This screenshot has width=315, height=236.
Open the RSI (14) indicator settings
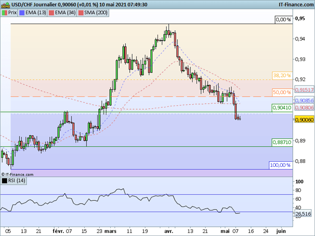[x=13, y=180]
